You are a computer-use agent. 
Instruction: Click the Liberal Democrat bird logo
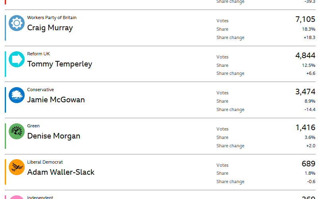[x=17, y=167]
